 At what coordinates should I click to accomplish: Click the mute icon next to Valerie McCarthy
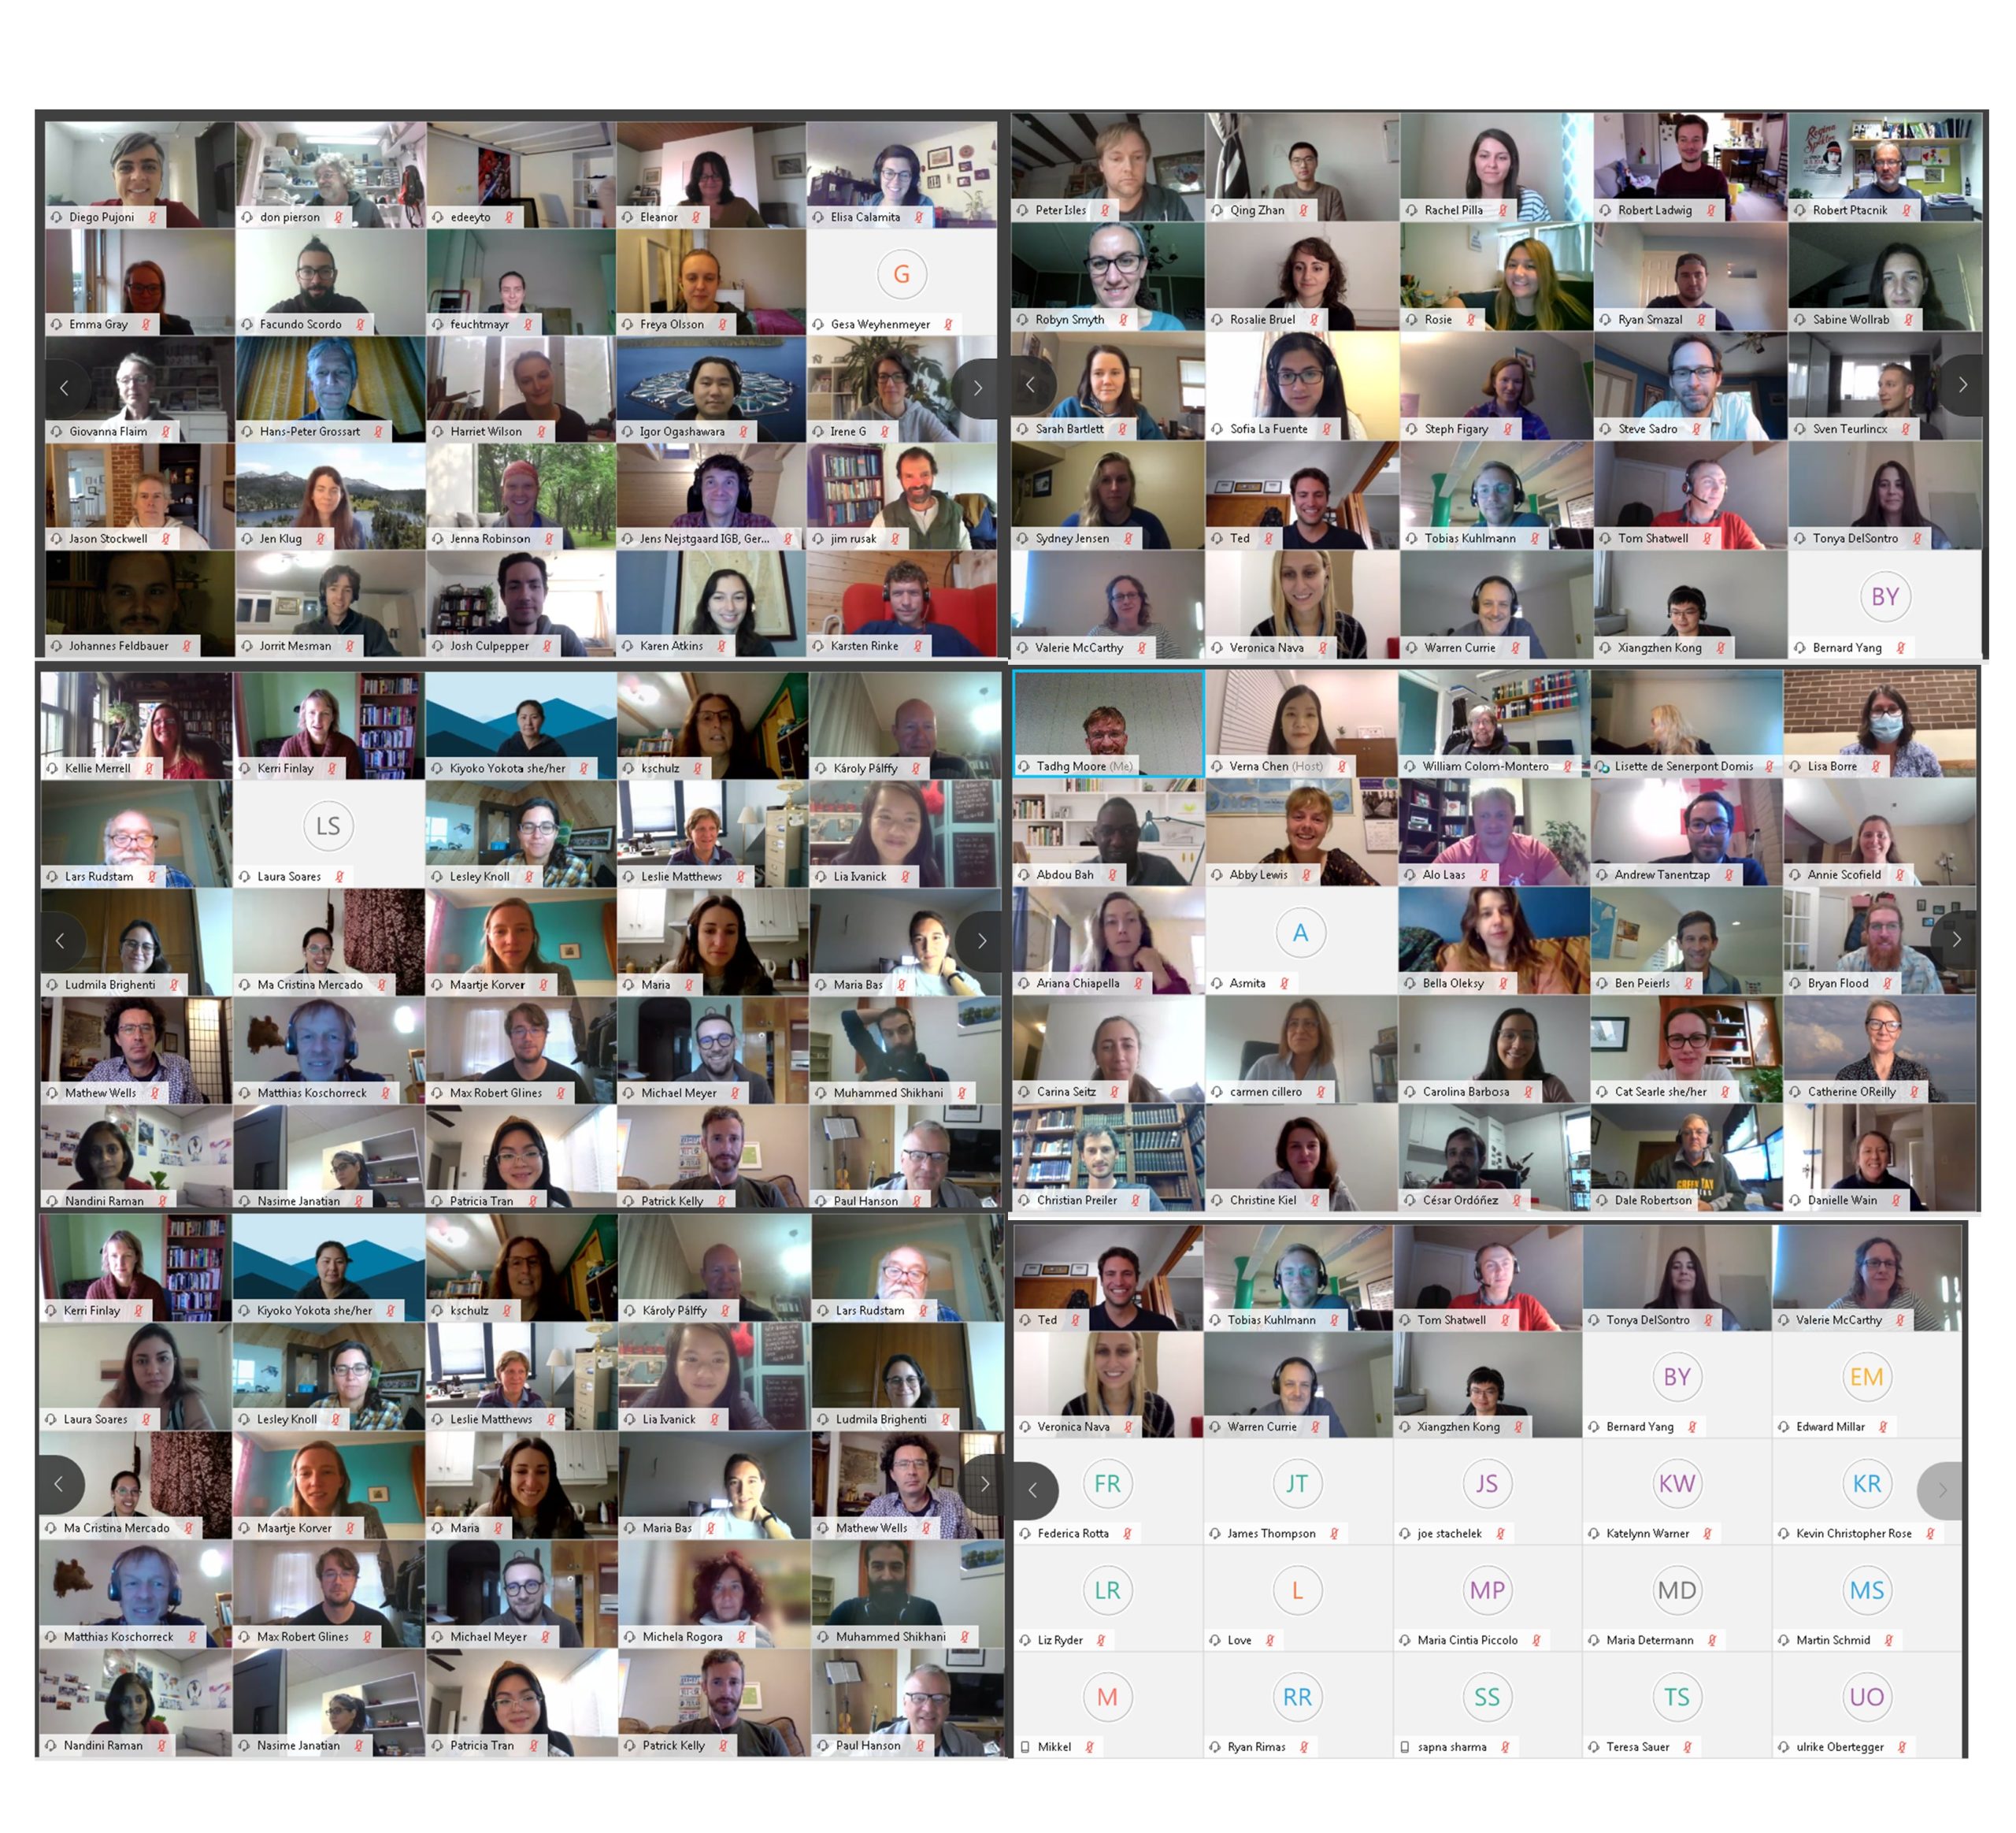pyautogui.click(x=1143, y=651)
